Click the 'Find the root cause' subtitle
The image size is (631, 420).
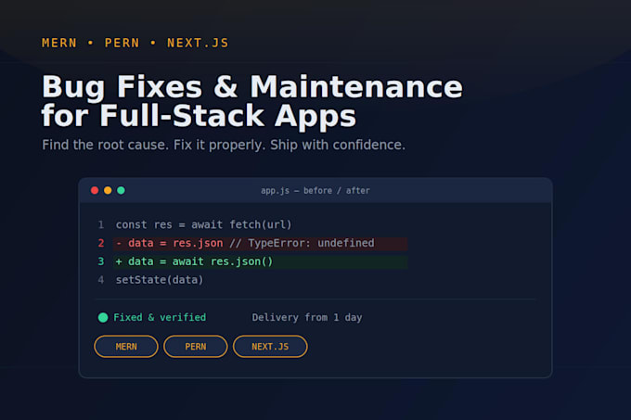tap(224, 145)
